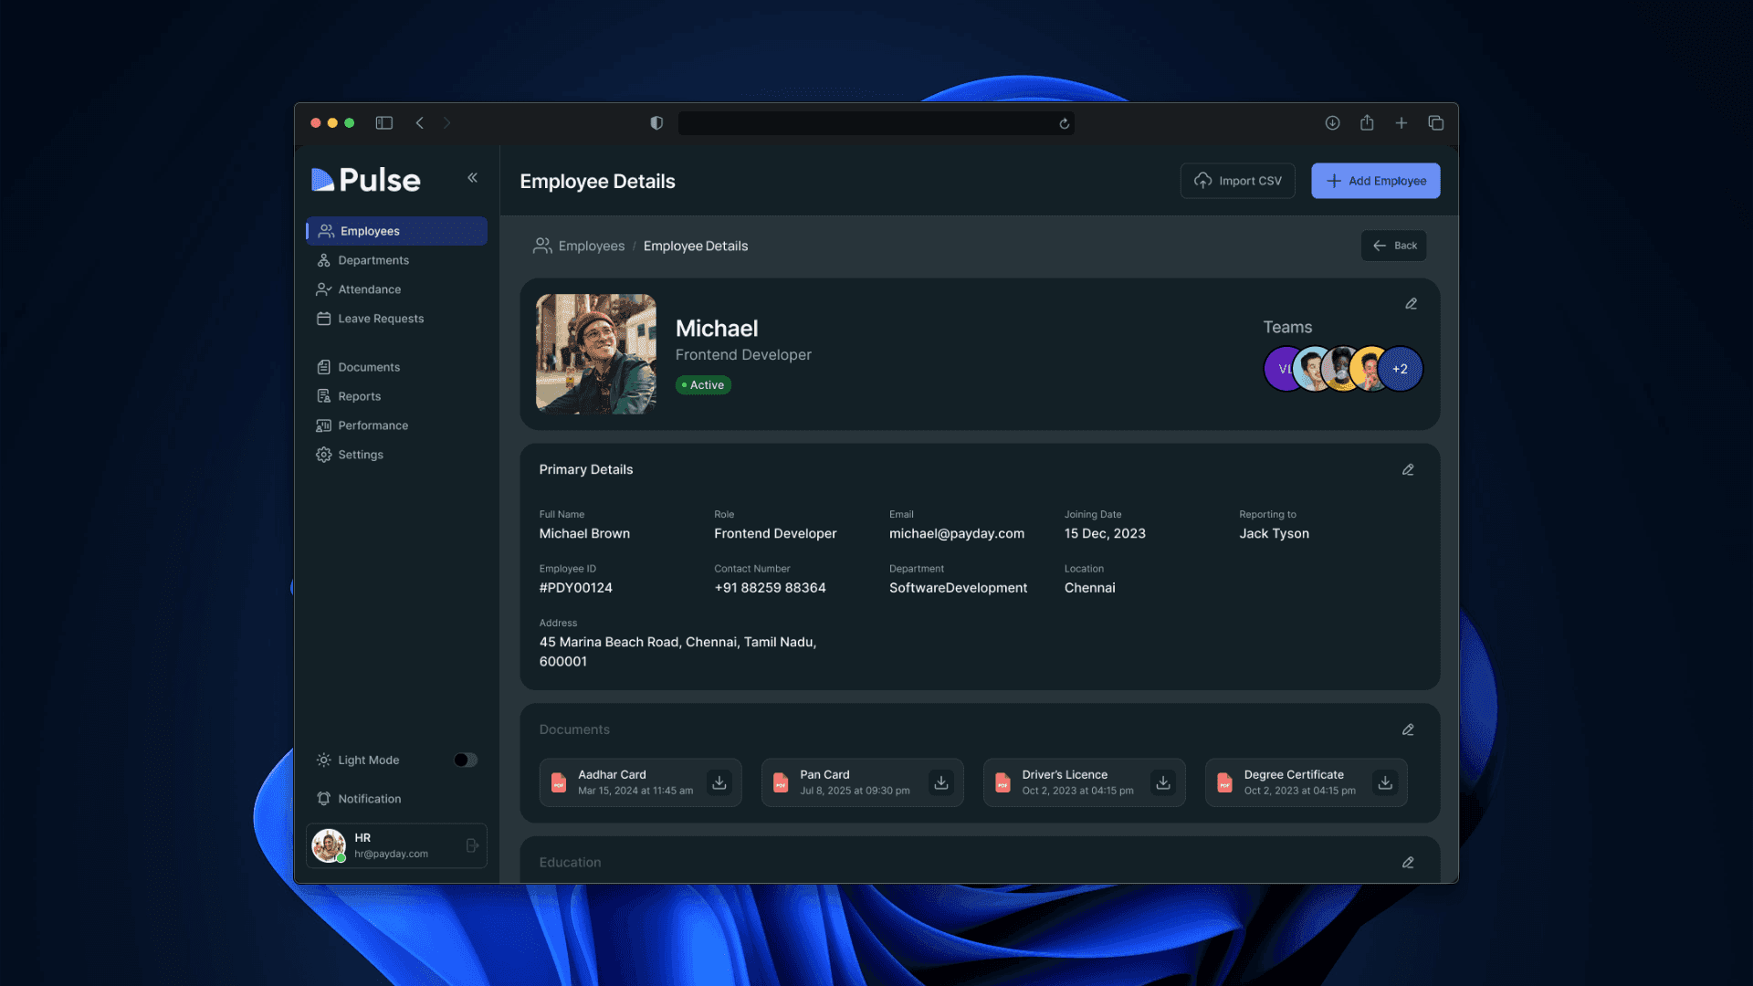Show browser tab overview icon
Screen dimensions: 1753x986
(1435, 123)
